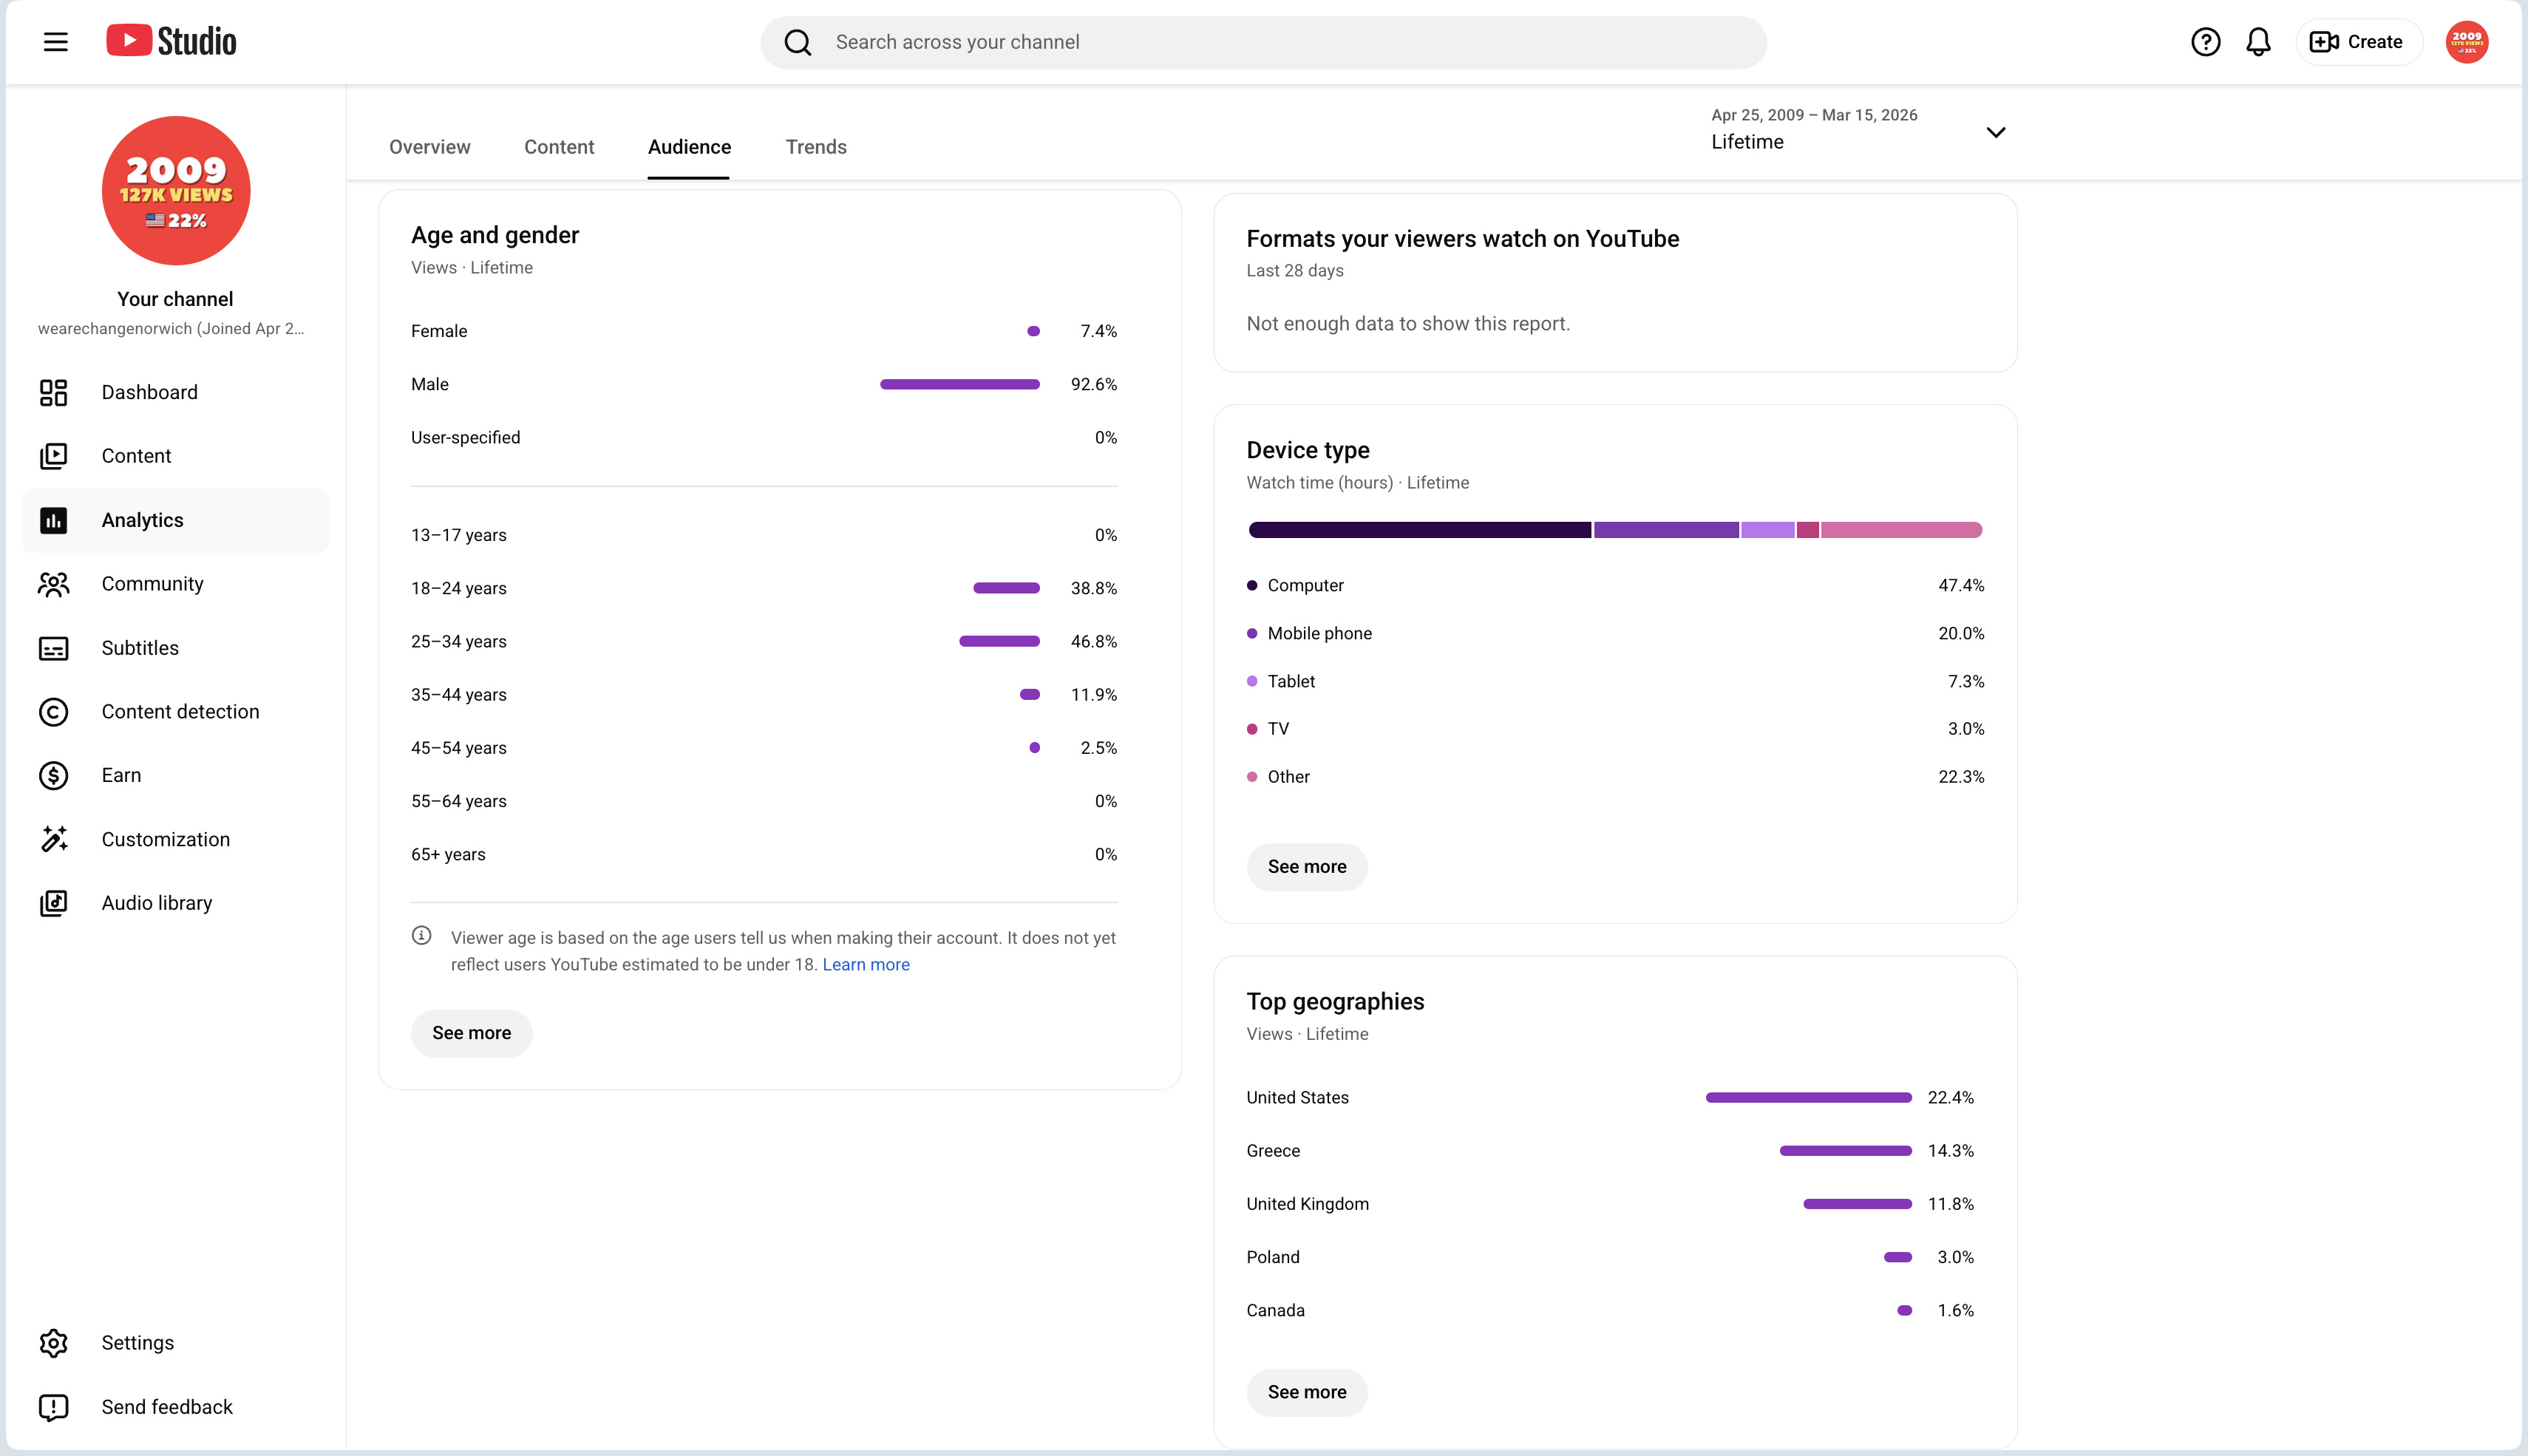Click the Create video button
This screenshot has height=1456, width=2528.
click(2358, 42)
